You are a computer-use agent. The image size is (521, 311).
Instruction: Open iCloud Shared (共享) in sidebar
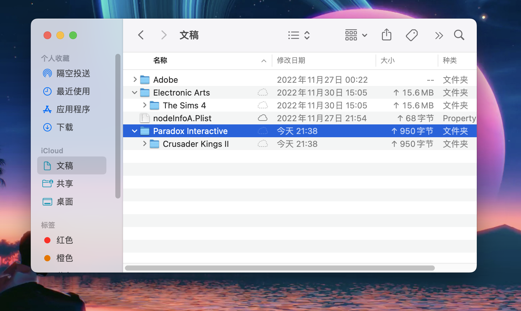(72, 184)
